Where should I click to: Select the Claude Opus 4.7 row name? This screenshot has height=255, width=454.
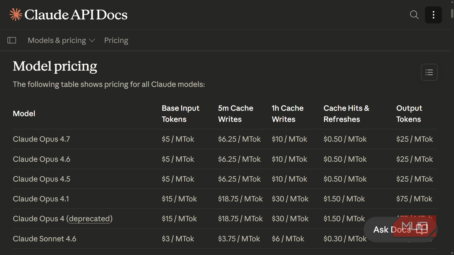pos(41,139)
